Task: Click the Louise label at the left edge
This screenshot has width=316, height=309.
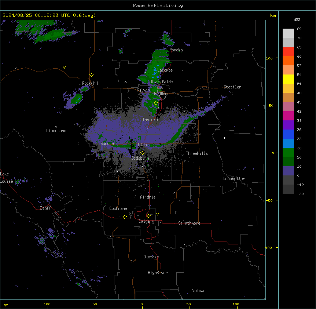Action: [7, 182]
